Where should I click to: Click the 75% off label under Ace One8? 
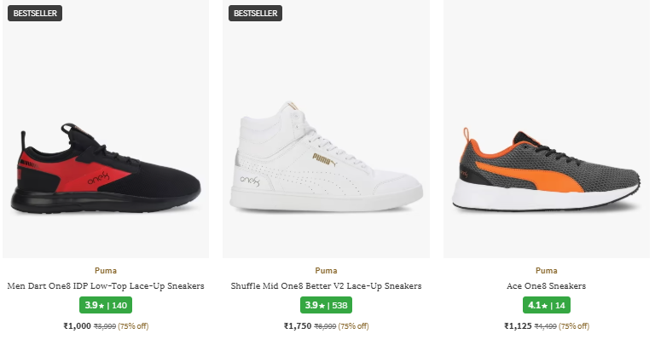(x=573, y=326)
